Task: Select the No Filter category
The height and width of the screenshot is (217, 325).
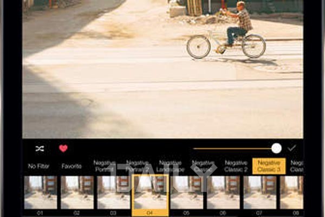Action: coord(38,166)
